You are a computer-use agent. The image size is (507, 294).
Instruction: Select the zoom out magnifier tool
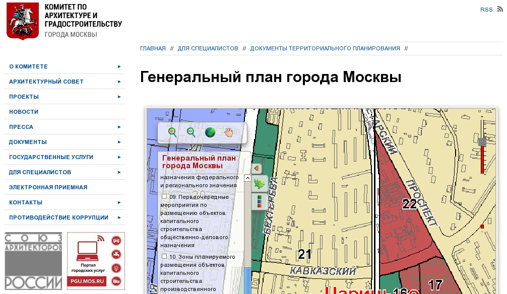click(191, 132)
